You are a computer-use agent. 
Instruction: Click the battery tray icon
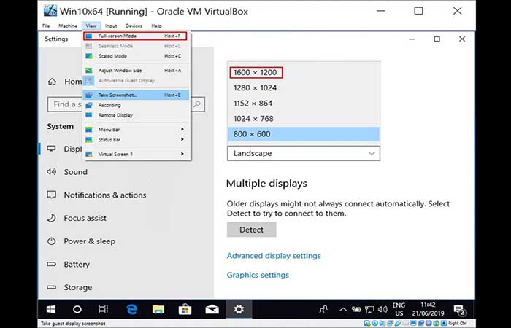(356, 310)
